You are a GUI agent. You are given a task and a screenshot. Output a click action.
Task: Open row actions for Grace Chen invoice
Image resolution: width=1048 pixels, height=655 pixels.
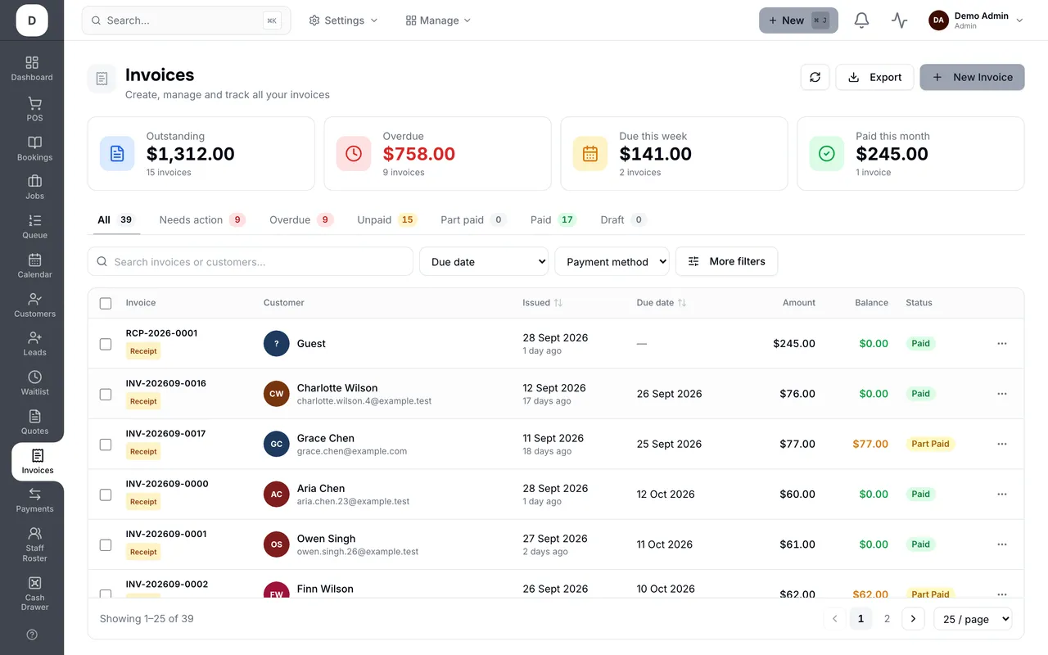coord(1001,444)
